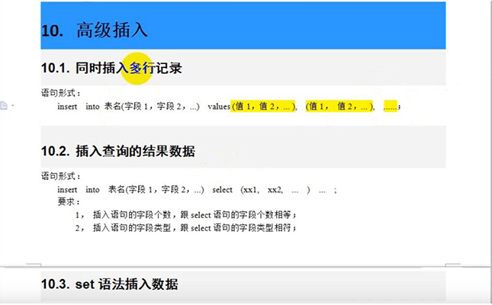Click the '要求：' label
The image size is (492, 305).
[x=69, y=202]
